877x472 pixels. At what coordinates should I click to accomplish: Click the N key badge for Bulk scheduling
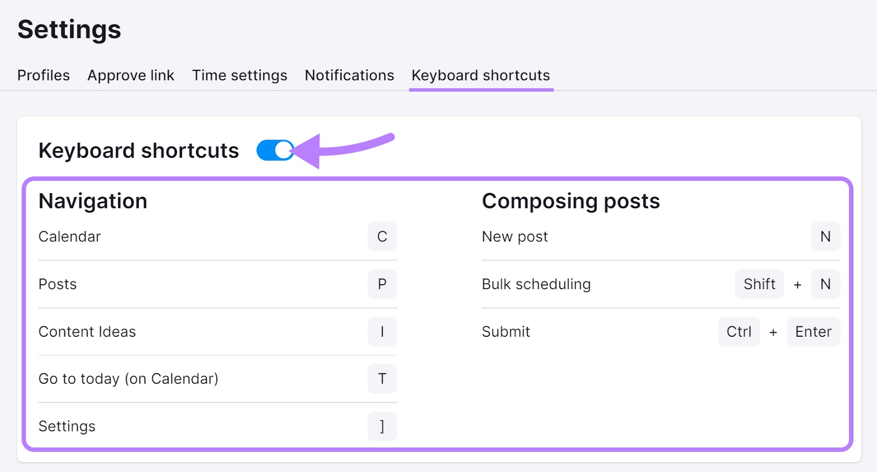pos(825,284)
